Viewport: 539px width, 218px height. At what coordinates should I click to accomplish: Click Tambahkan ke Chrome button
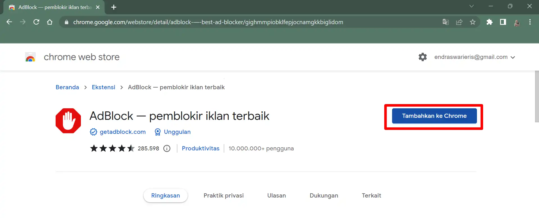(434, 116)
